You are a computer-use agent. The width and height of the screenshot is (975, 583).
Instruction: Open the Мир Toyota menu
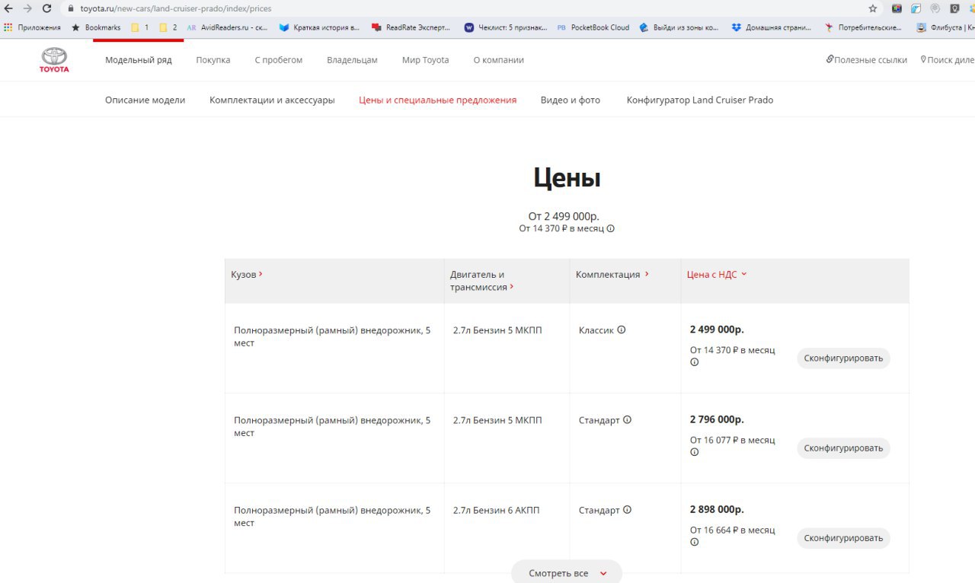426,60
